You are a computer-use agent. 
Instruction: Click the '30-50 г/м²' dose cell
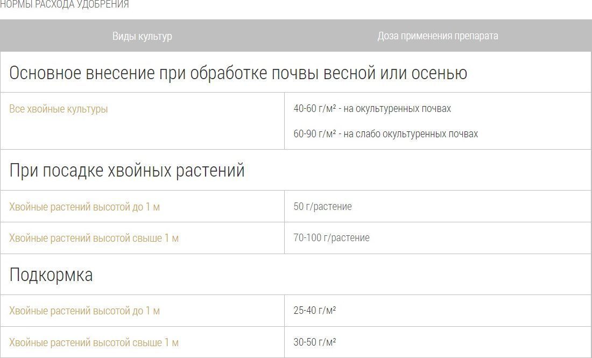click(315, 342)
